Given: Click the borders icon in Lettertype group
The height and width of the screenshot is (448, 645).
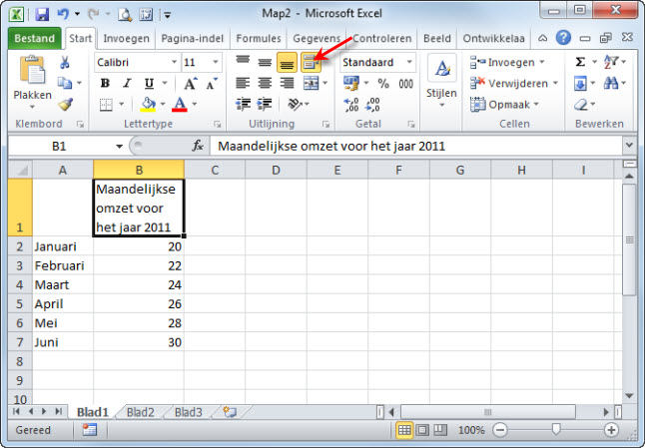Looking at the screenshot, I should pyautogui.click(x=106, y=105).
